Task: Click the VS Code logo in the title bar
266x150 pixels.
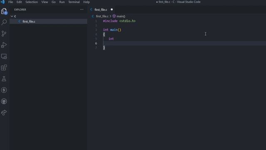Action: point(2,2)
